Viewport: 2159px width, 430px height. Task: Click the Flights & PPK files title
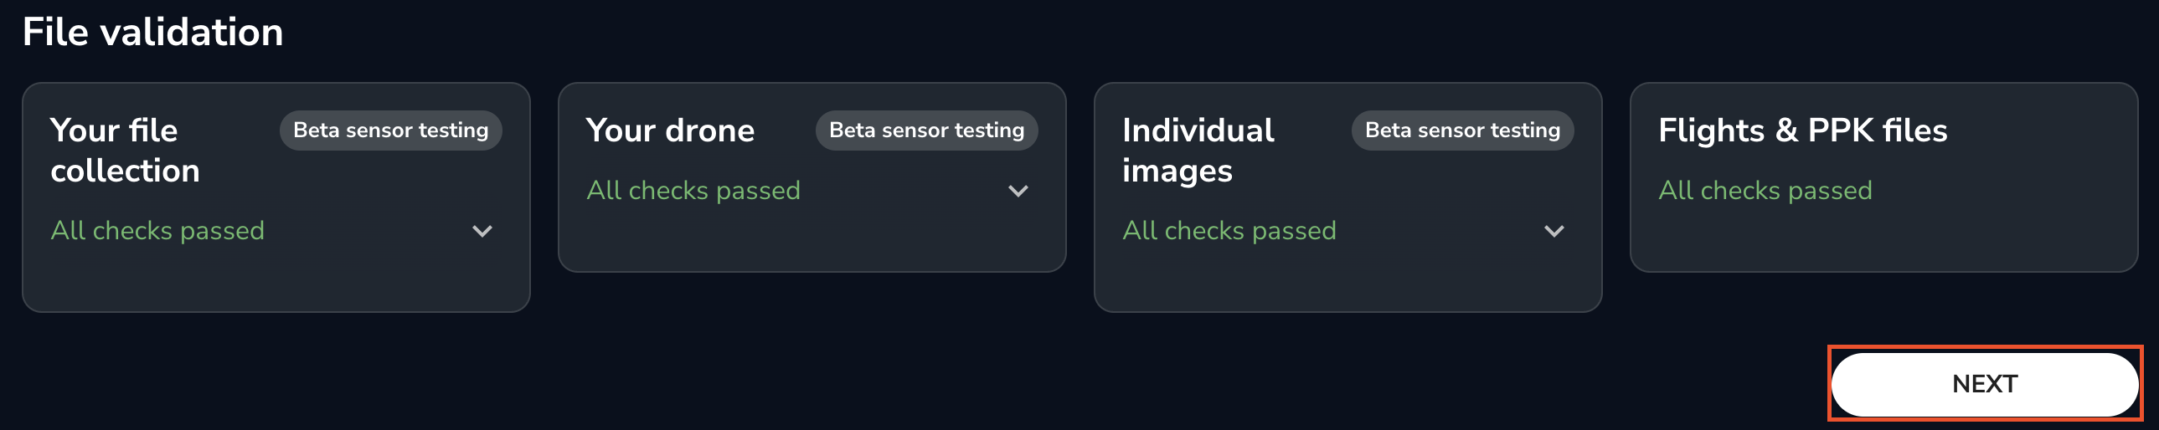(1802, 131)
